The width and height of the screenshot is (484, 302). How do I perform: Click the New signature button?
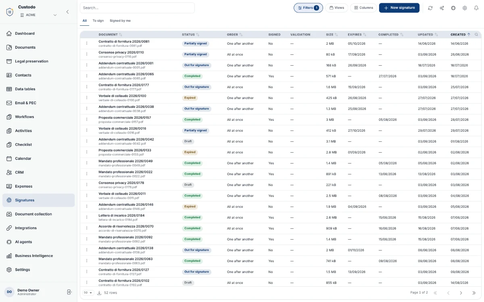pyautogui.click(x=399, y=8)
